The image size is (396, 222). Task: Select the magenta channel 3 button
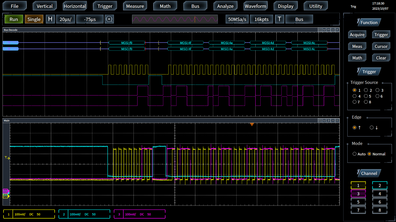click(x=358, y=194)
